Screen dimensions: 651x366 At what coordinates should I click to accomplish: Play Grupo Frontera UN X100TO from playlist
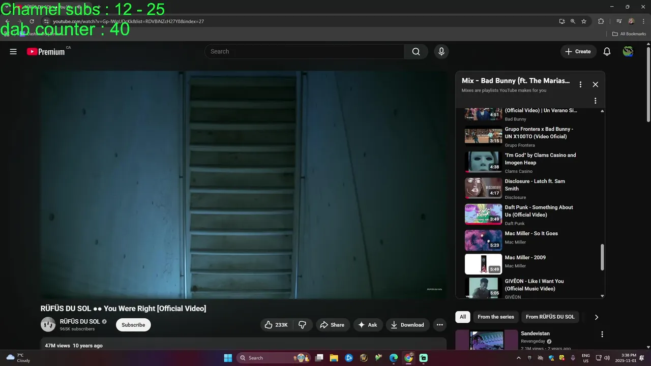pos(529,136)
